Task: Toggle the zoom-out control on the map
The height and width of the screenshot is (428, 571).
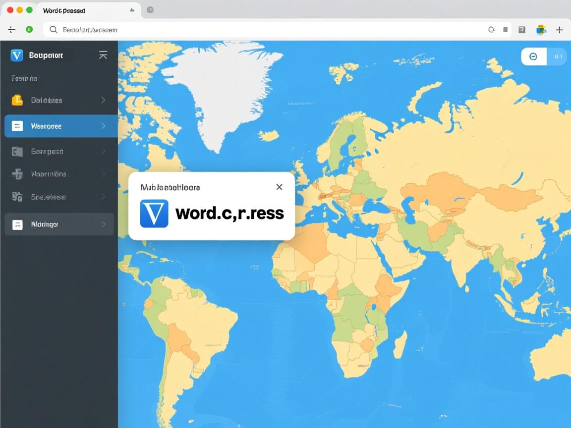Action: pyautogui.click(x=533, y=56)
